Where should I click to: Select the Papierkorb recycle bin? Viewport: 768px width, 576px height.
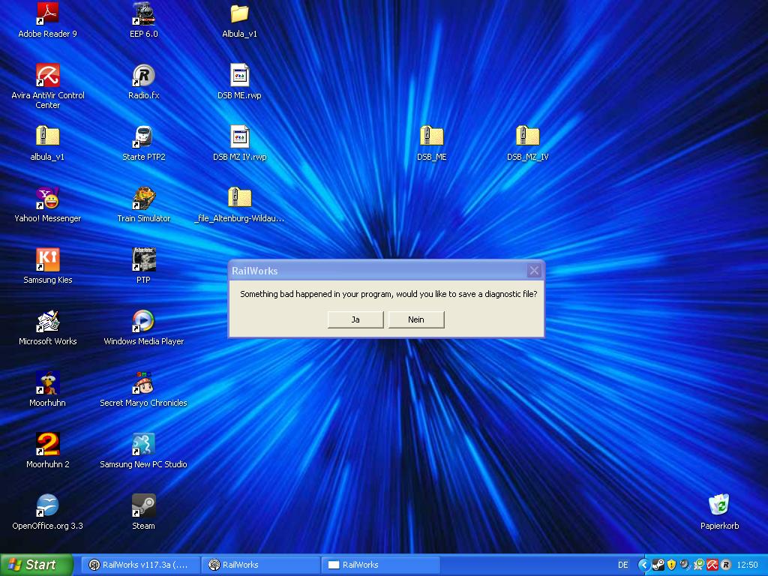pyautogui.click(x=719, y=512)
